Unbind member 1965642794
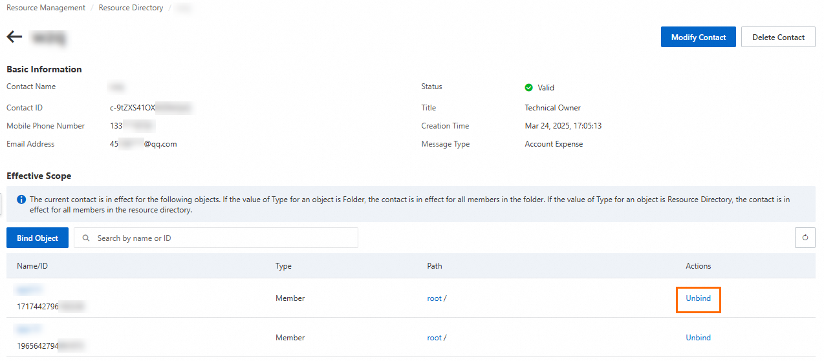Image resolution: width=824 pixels, height=361 pixels. click(698, 338)
